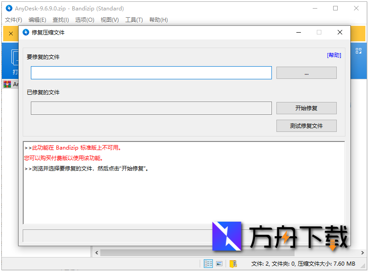Click the preview pane icon in the status bar
Screen dimensions: 369x272
point(219,263)
